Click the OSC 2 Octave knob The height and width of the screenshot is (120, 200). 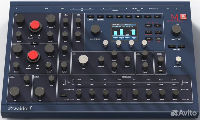pos(17,49)
